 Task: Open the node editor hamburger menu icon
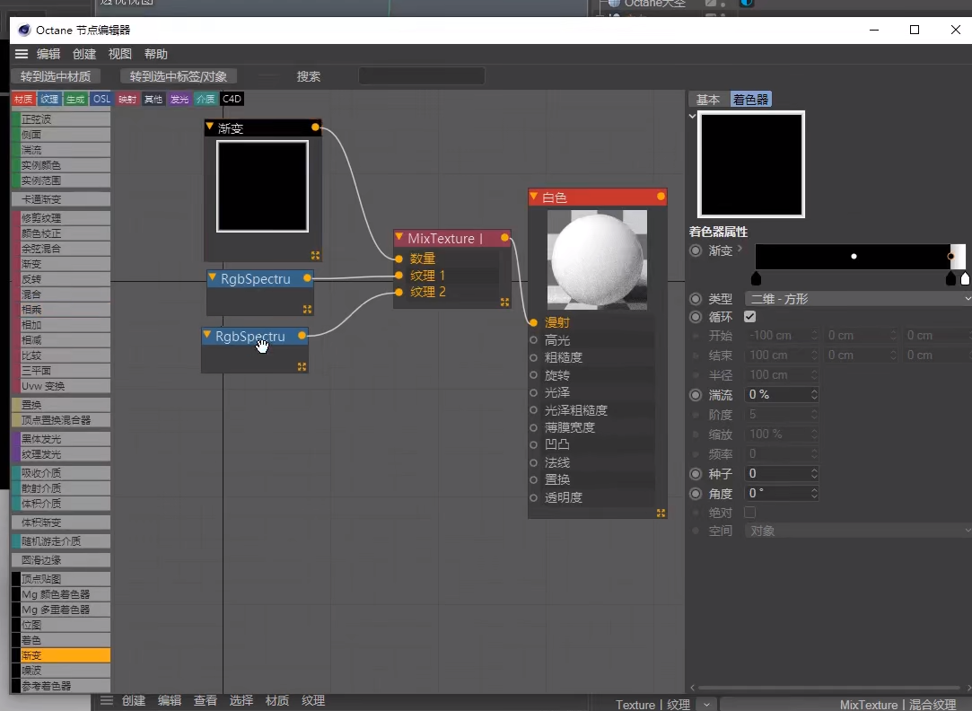[x=22, y=54]
